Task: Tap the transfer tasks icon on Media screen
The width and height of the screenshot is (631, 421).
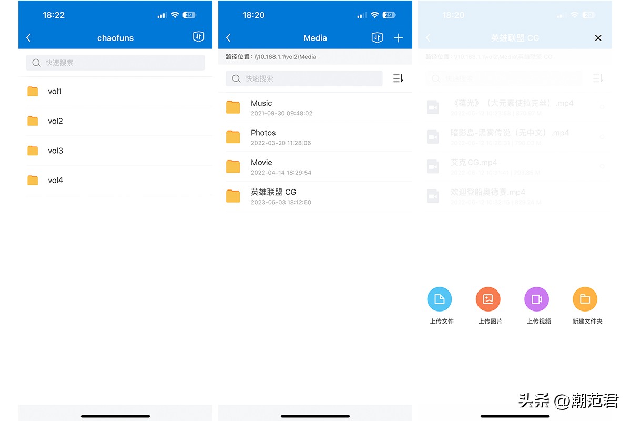Action: (x=376, y=38)
